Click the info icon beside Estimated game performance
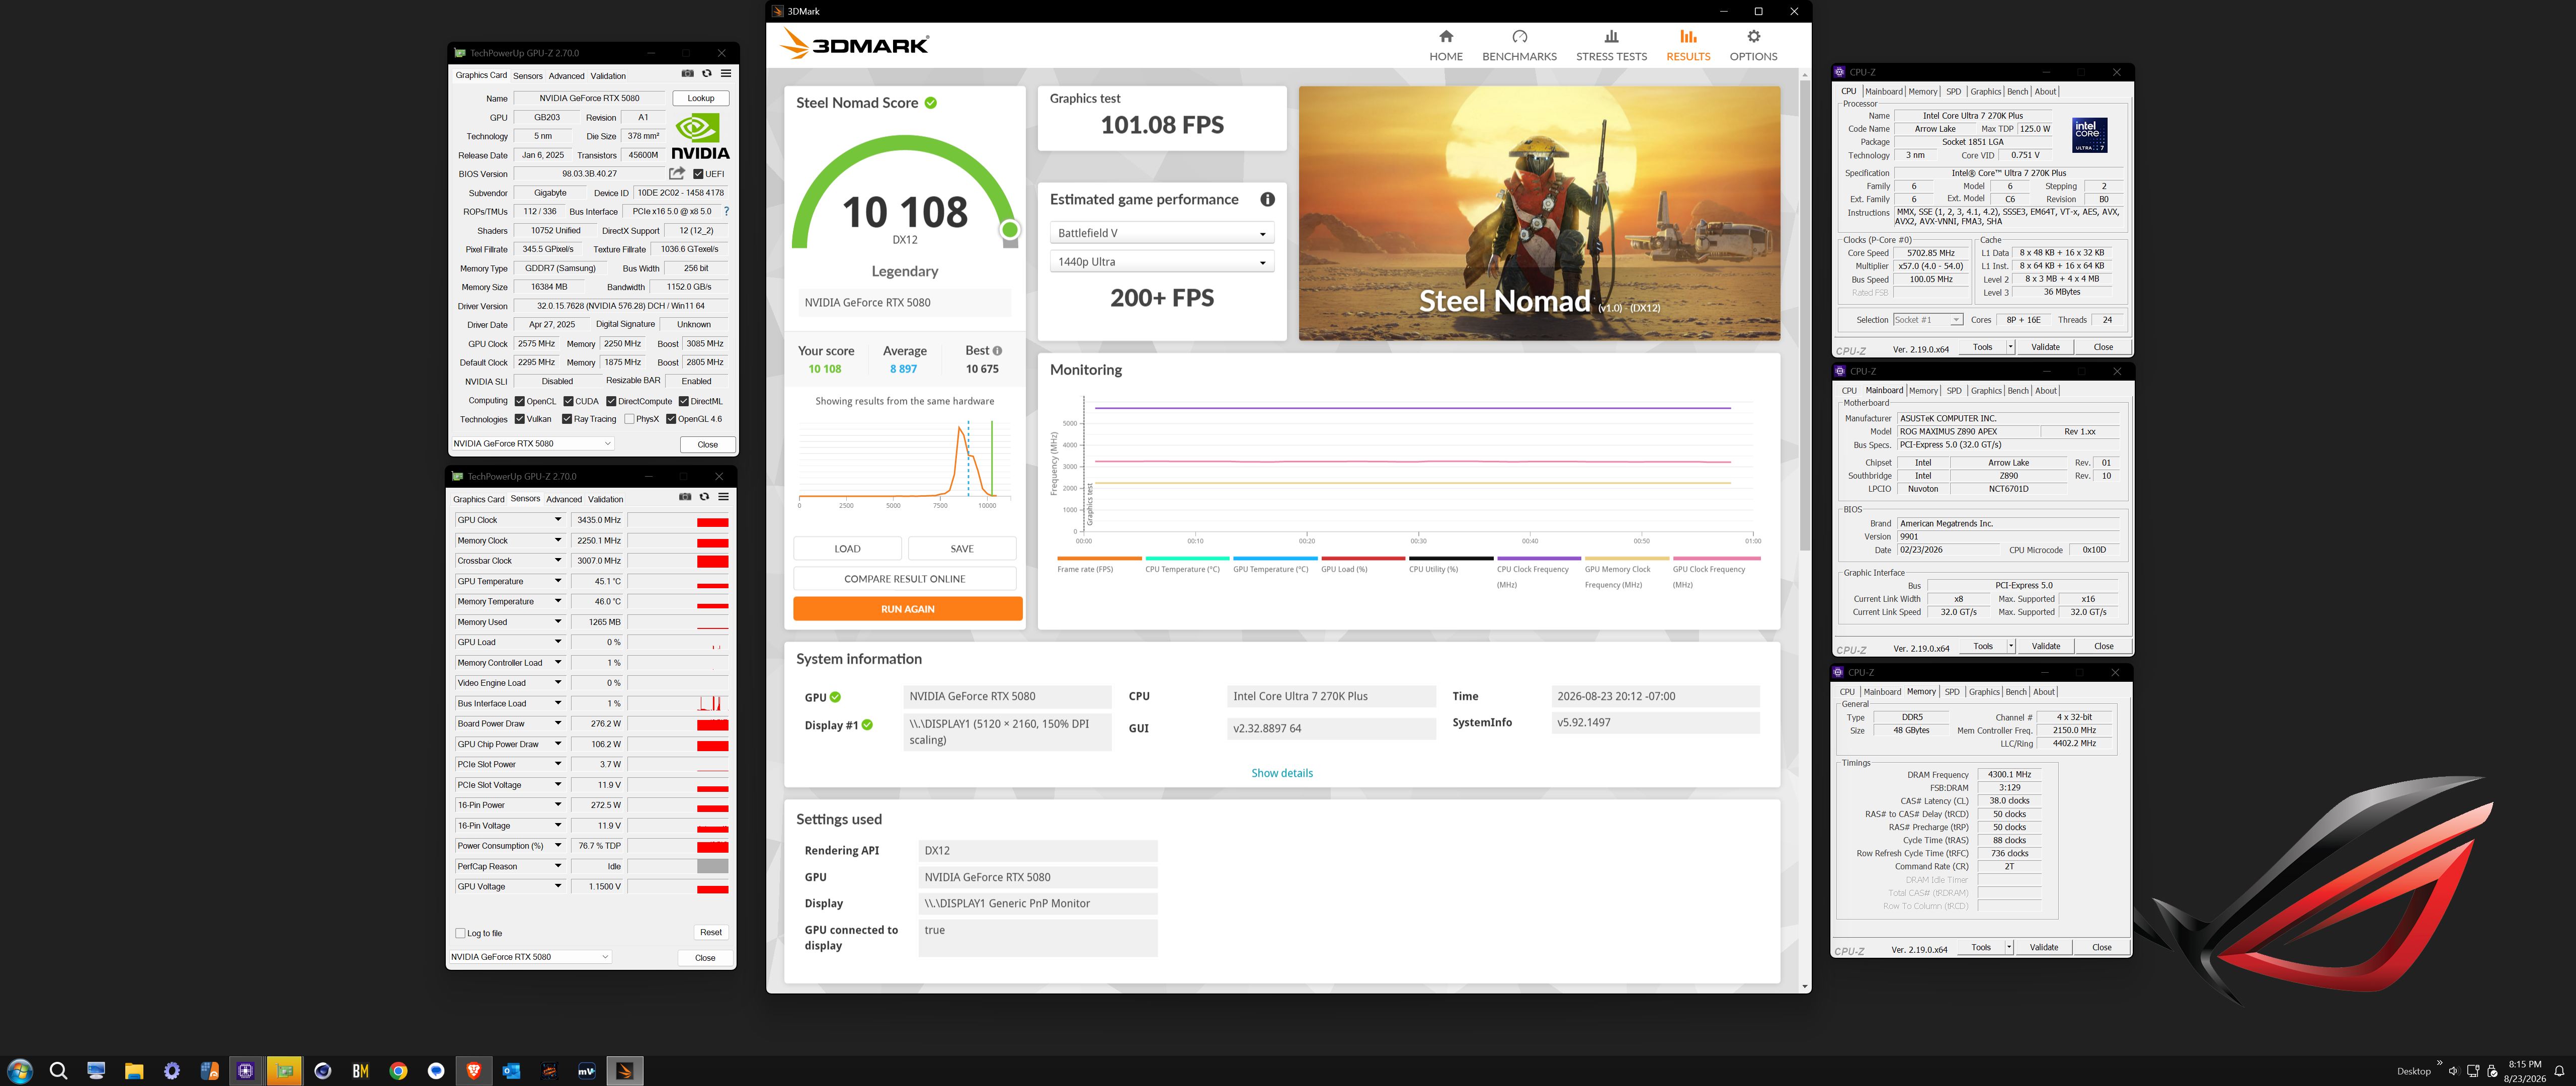This screenshot has width=2576, height=1086. [1267, 200]
